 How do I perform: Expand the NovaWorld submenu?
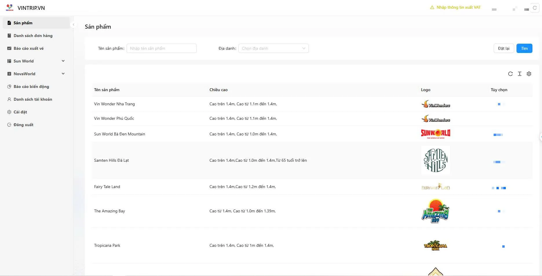click(x=63, y=74)
